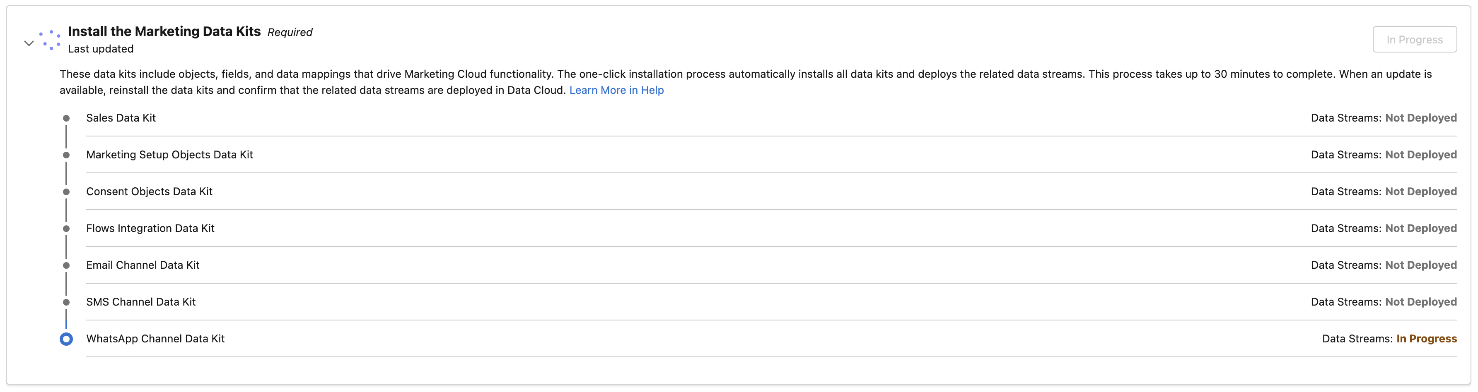
Task: Click Sales Data Streams Not Deployed status
Action: point(1420,118)
